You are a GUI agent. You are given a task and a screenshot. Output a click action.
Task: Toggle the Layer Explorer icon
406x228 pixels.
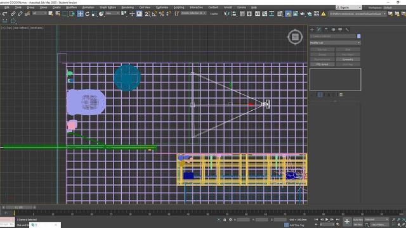pyautogui.click(x=249, y=14)
